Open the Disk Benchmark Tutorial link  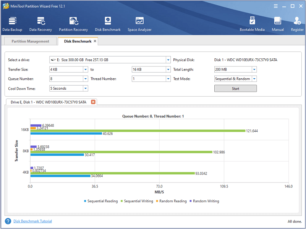coord(32,221)
